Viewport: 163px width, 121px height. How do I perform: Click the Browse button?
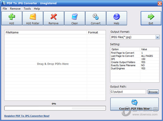pyautogui.click(x=153, y=92)
